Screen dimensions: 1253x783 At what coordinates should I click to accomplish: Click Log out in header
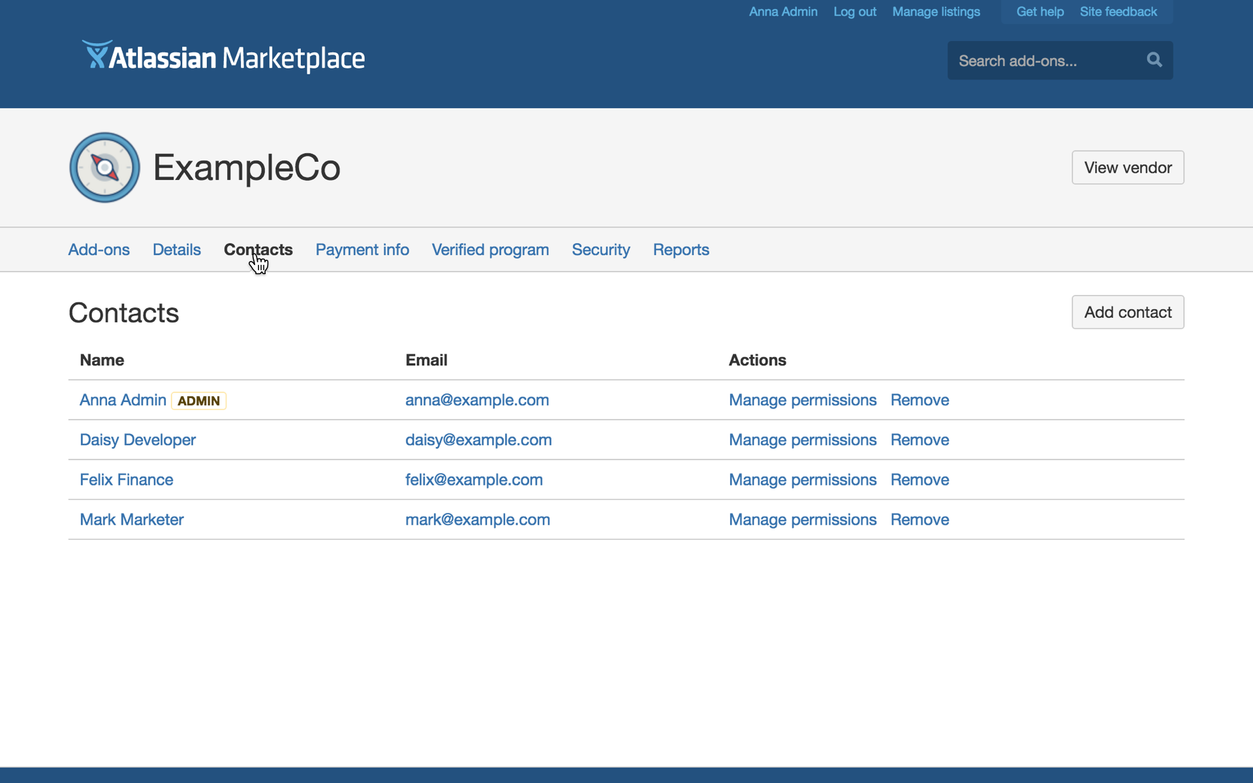[854, 12]
